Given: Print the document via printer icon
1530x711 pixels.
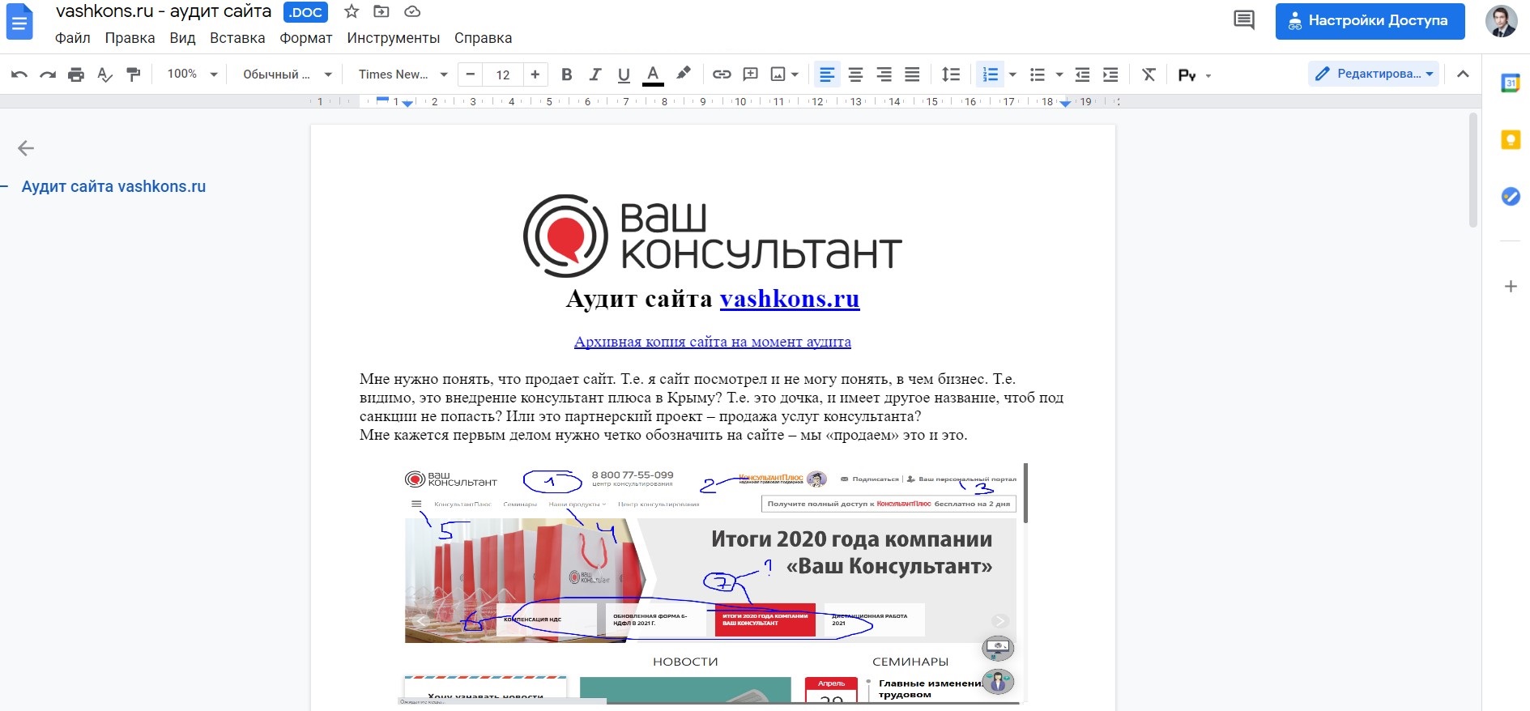Looking at the screenshot, I should [x=76, y=75].
